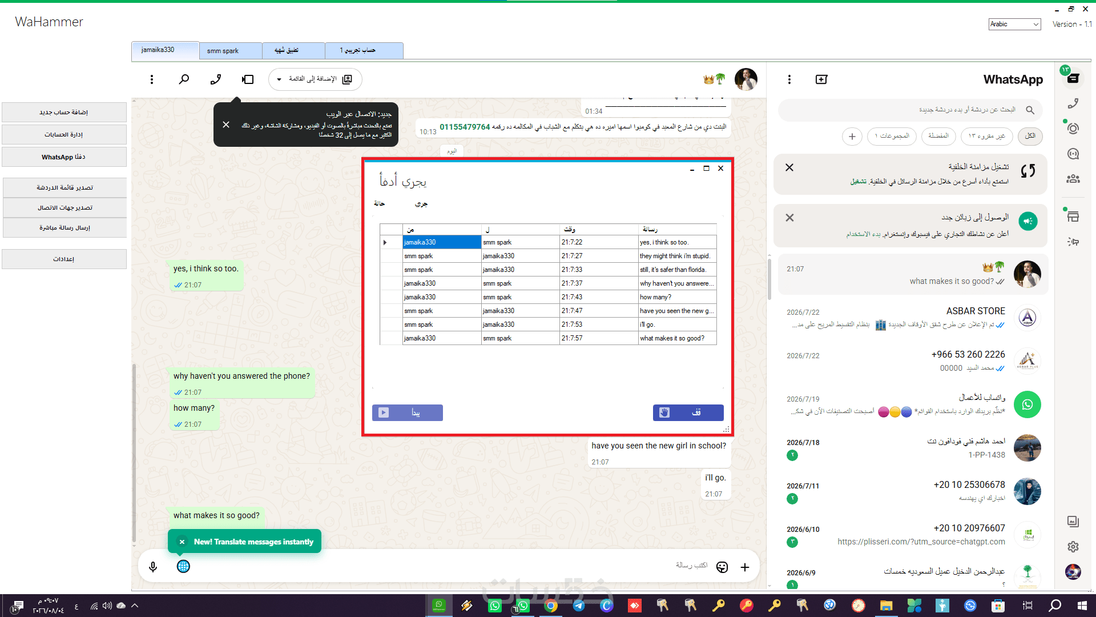Click row selector arrow of first row
Viewport: 1096px width, 617px height.
[391, 242]
